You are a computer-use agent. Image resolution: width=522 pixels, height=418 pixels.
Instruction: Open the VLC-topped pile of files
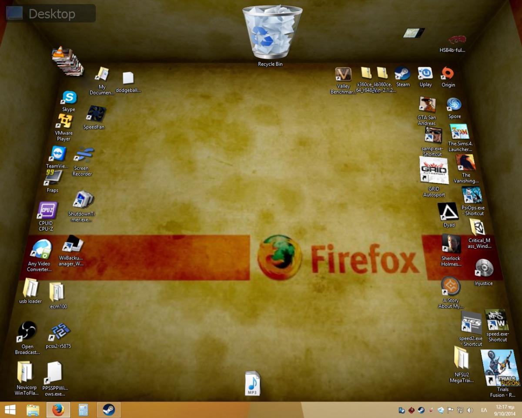click(x=67, y=61)
